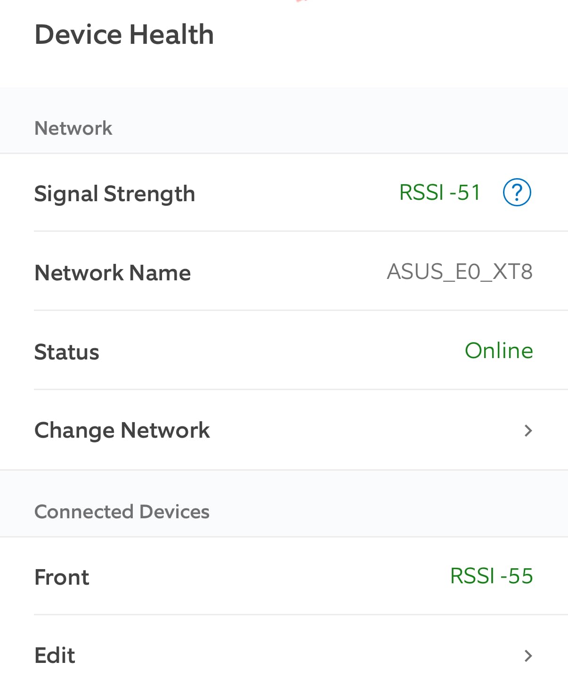
Task: Click the Device Health page title
Action: tap(124, 34)
